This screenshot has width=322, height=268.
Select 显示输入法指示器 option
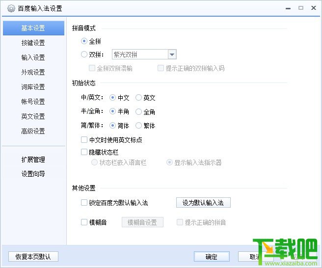(169, 162)
